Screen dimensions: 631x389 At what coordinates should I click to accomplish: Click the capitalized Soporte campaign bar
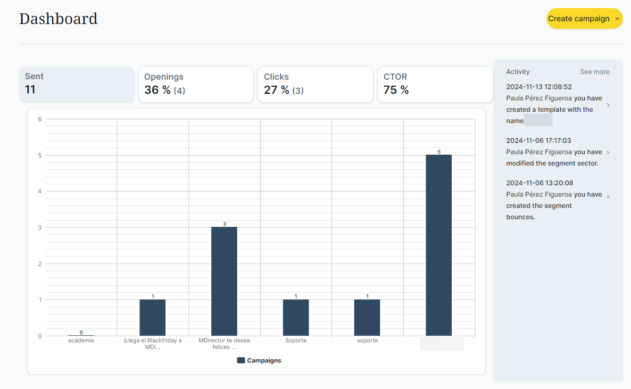coord(296,317)
